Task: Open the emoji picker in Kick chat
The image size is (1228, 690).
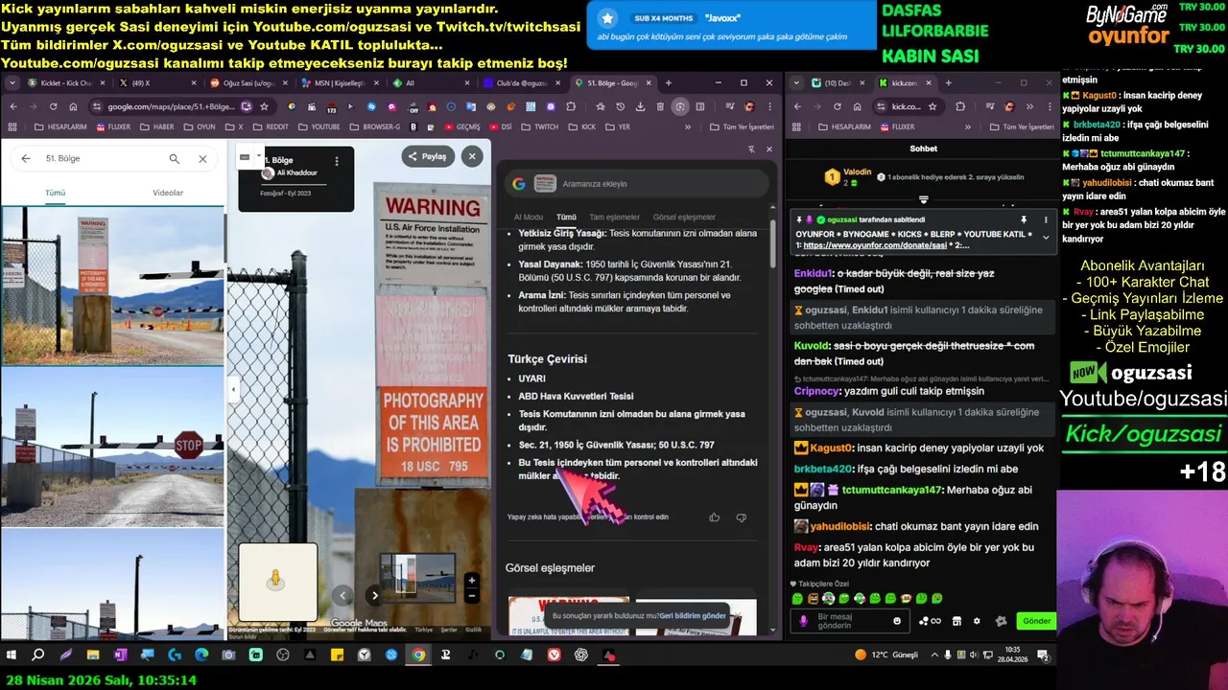Action: tap(897, 621)
